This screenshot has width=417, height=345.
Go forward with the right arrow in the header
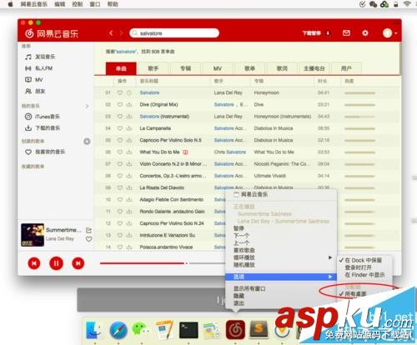click(121, 33)
